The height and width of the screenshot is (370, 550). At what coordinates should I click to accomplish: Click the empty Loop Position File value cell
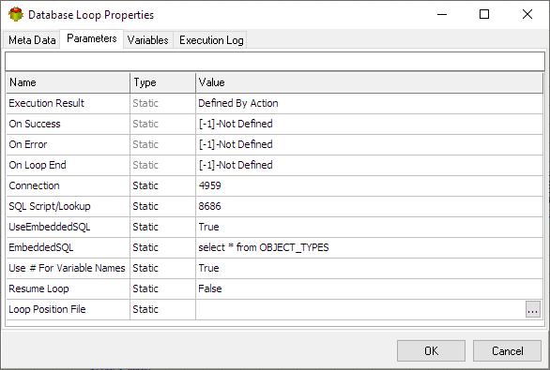click(x=360, y=309)
